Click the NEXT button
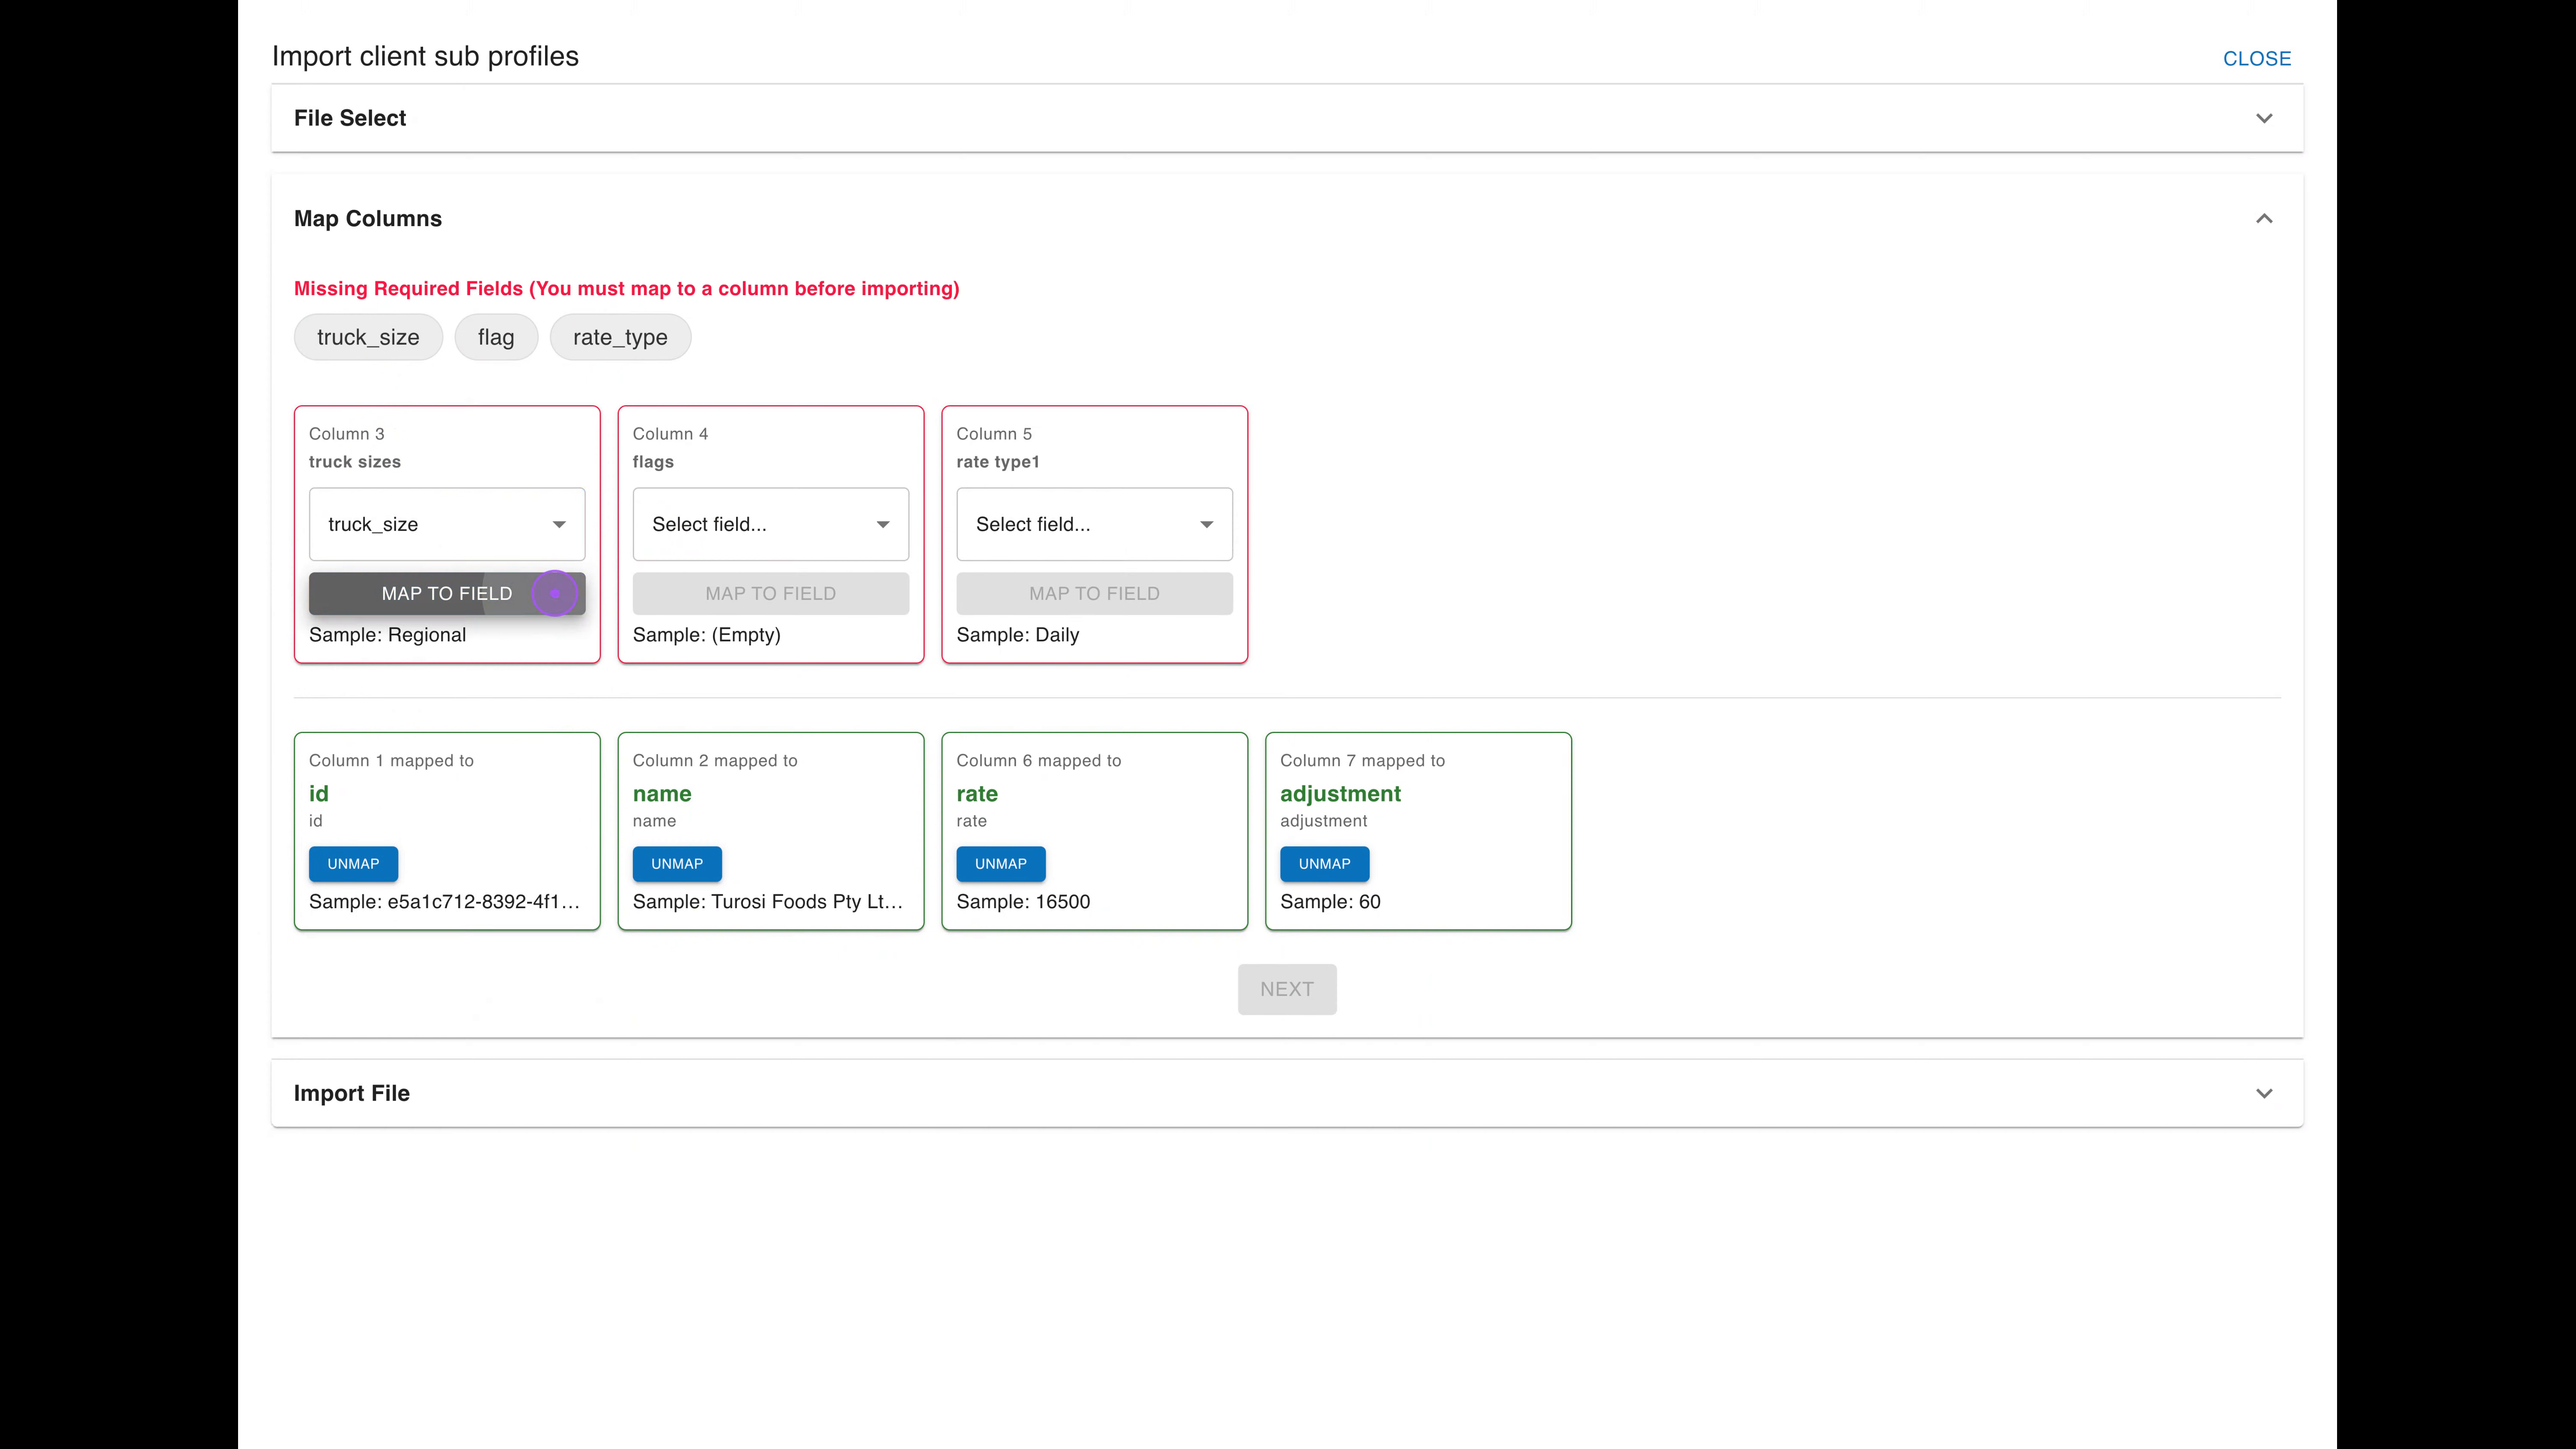This screenshot has height=1449, width=2576. point(1287,989)
